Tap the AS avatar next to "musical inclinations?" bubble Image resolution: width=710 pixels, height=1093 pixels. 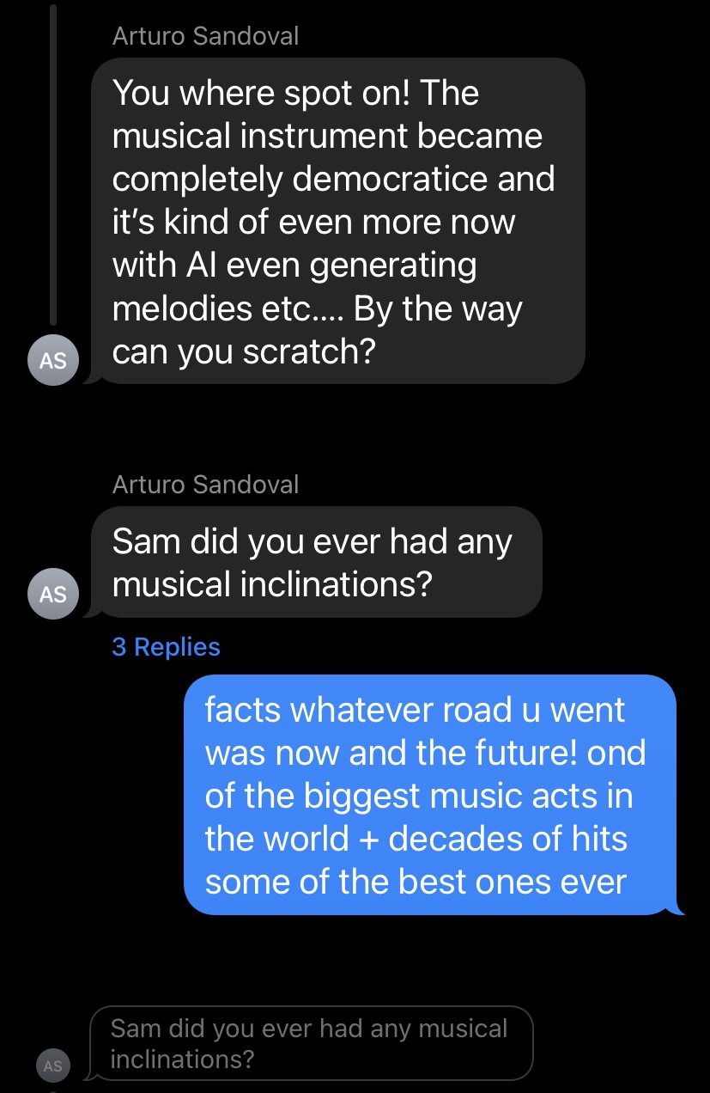pyautogui.click(x=53, y=593)
